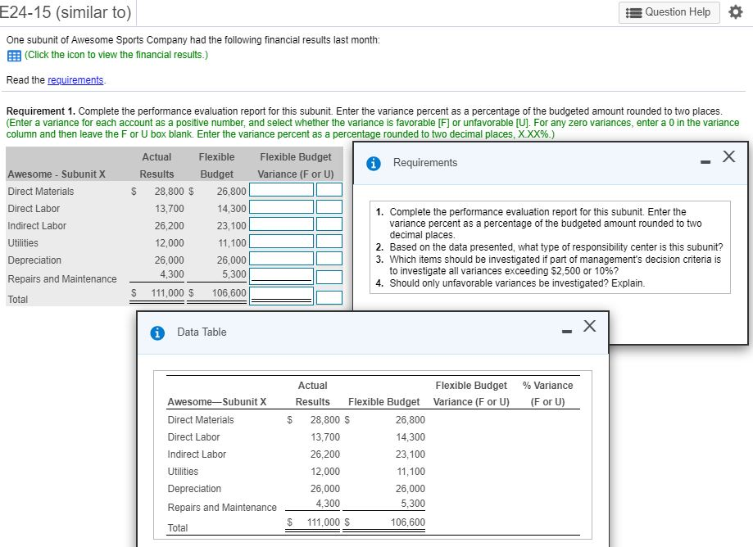Click the financial results table icon

click(14, 56)
